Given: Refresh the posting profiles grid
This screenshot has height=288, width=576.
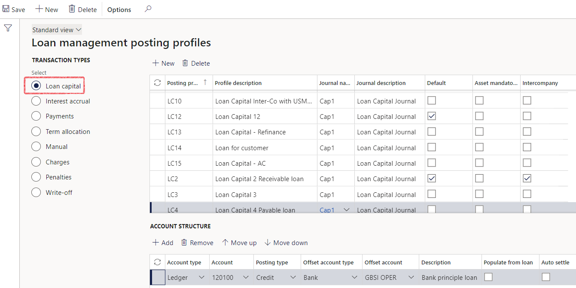Looking at the screenshot, I should pos(157,83).
